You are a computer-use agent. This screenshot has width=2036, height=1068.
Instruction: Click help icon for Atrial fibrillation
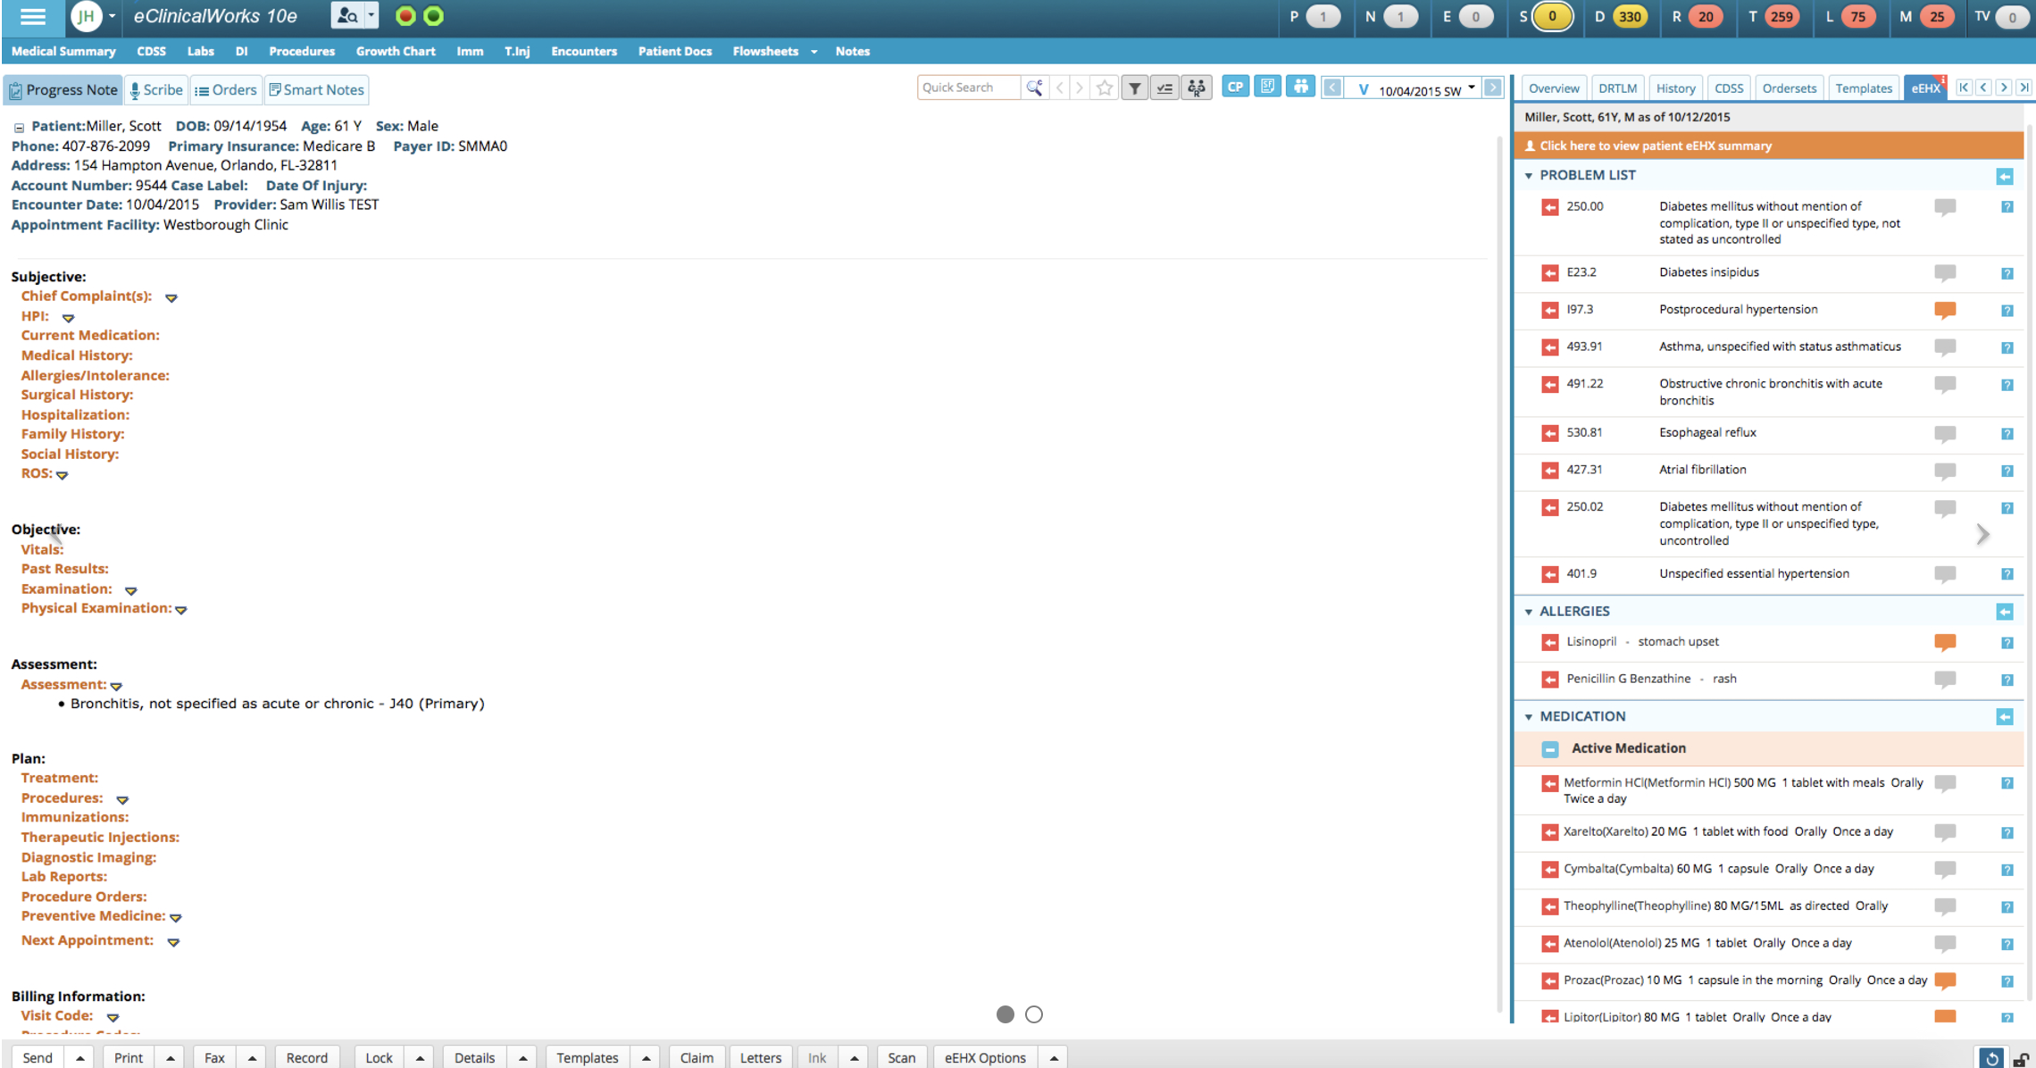(2007, 471)
